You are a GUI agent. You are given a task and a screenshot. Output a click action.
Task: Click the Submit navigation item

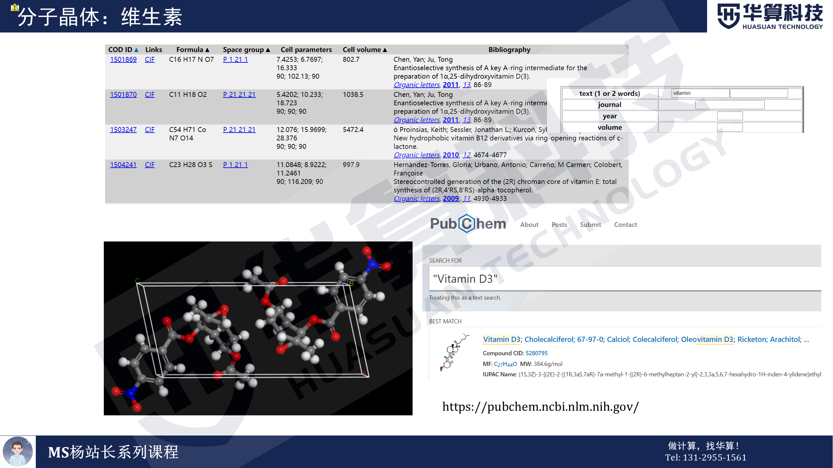pos(590,225)
